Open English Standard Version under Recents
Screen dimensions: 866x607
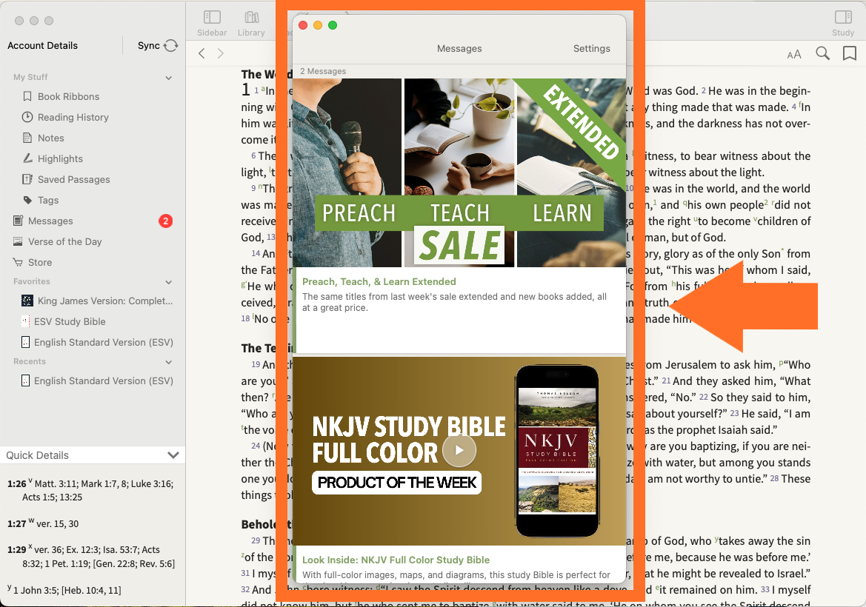tap(103, 380)
